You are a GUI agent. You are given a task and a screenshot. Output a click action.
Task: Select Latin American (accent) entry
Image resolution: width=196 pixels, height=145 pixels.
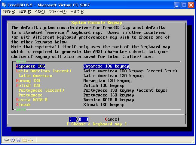(44, 71)
